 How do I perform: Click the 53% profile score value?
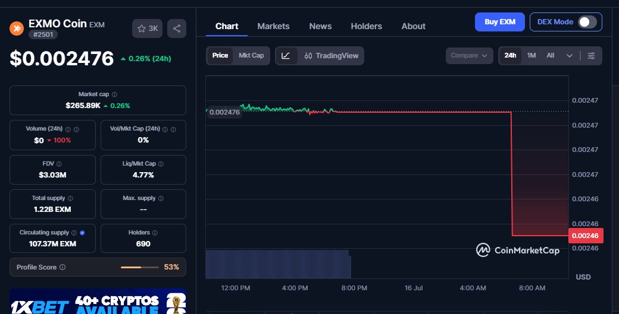point(171,267)
